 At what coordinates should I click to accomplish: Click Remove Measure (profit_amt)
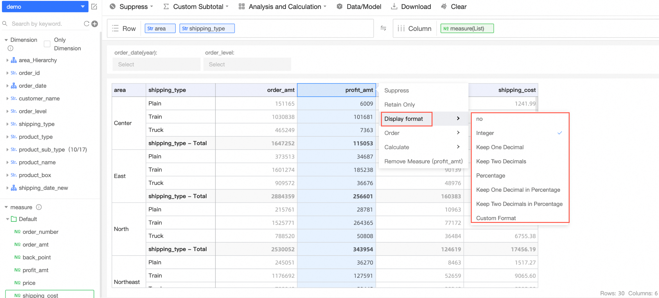click(423, 161)
